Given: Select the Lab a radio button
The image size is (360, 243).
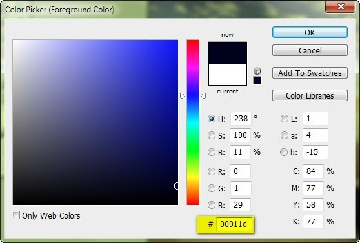Looking at the screenshot, I should point(285,135).
